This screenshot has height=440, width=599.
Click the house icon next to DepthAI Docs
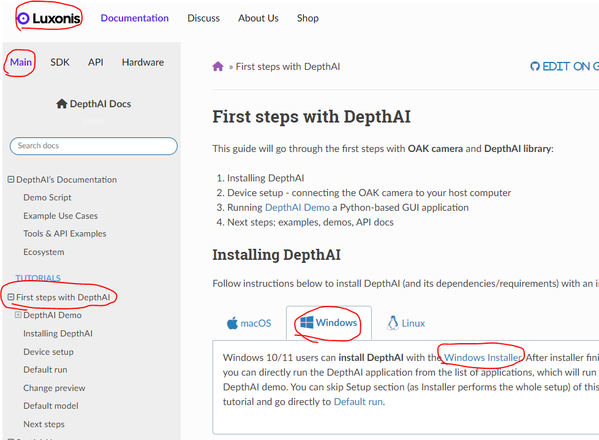[x=61, y=104]
